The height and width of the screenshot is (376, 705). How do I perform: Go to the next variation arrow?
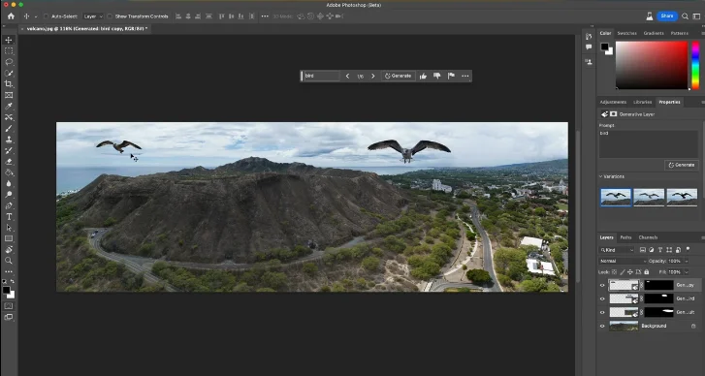pyautogui.click(x=372, y=76)
